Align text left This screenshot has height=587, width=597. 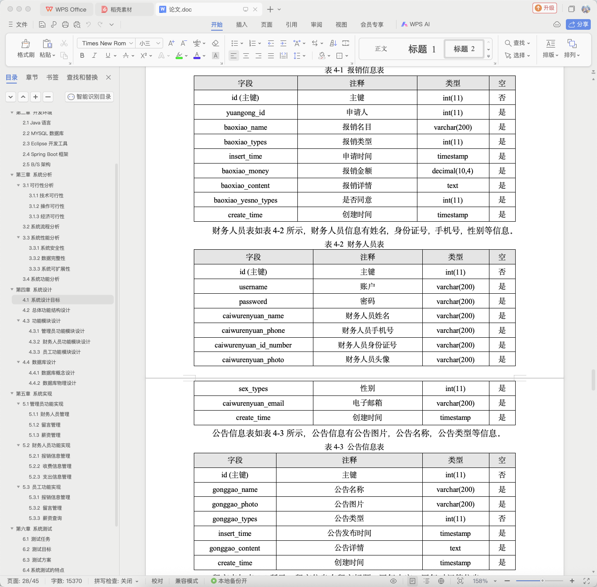tap(233, 56)
